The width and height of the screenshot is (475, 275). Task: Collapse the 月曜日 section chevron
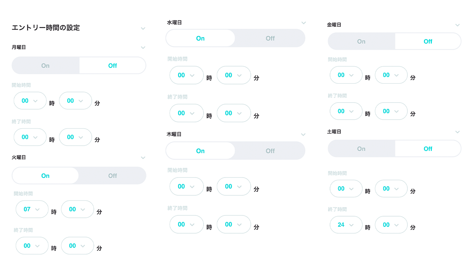point(143,47)
